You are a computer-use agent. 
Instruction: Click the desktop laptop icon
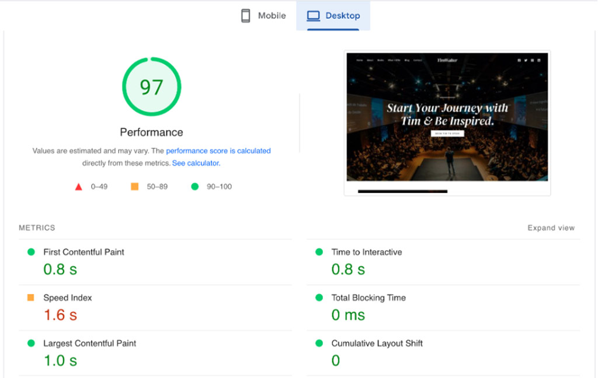(314, 16)
